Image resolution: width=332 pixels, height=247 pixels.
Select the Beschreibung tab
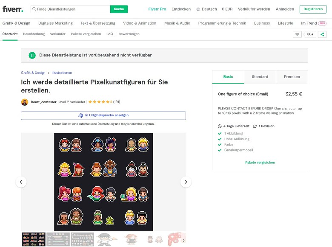tap(34, 34)
